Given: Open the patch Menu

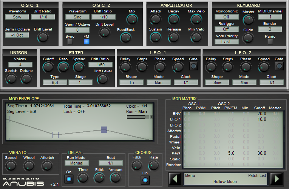Looking at the screenshot, I should pyautogui.click(x=190, y=175).
